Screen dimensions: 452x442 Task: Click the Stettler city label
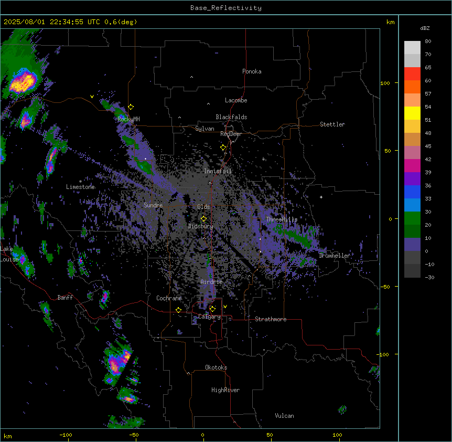point(332,124)
